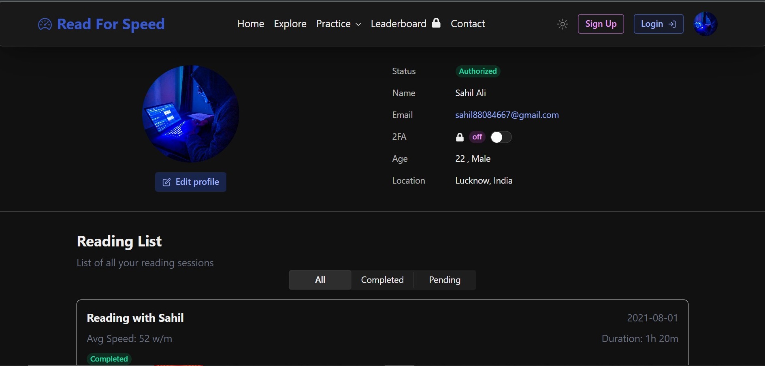Image resolution: width=765 pixels, height=366 pixels.
Task: Switch to the Pending tab
Action: click(445, 280)
